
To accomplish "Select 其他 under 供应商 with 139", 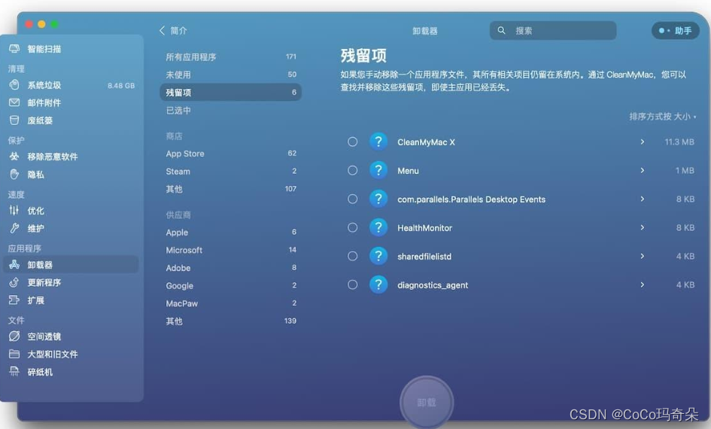I will pos(230,321).
